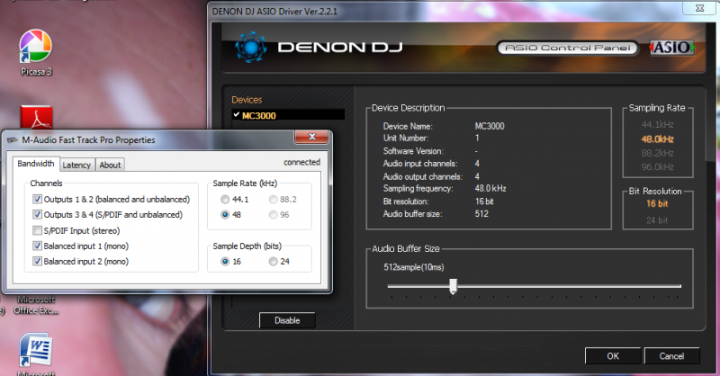Click the Cancel button in Denon panel
720x376 pixels.
tap(671, 356)
